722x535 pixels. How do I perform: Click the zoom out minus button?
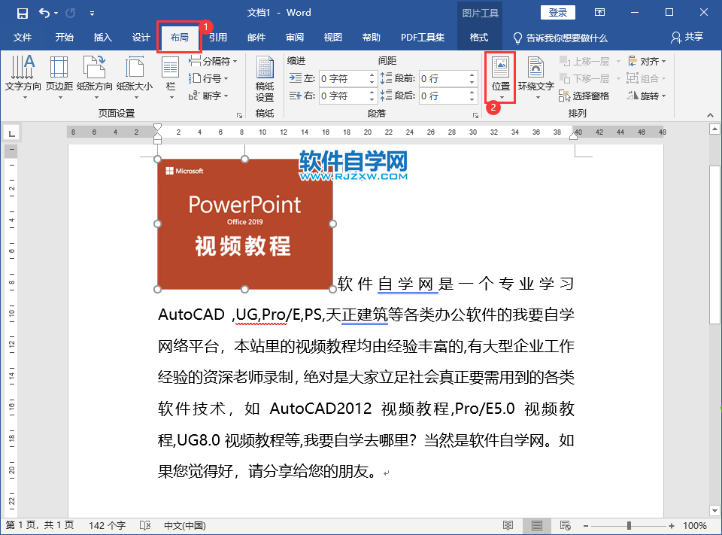586,526
